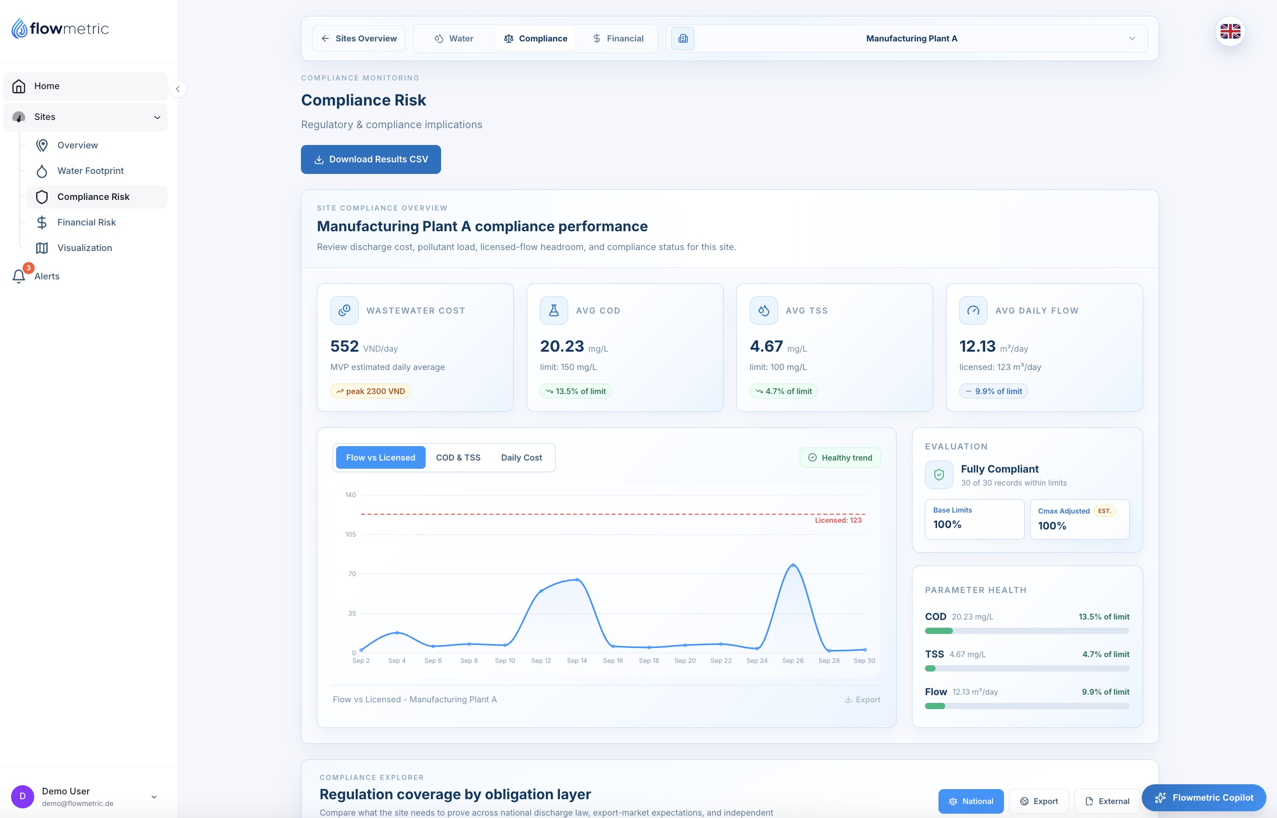This screenshot has height=818, width=1277.
Task: Click the Water tab droplet icon
Action: click(x=438, y=38)
